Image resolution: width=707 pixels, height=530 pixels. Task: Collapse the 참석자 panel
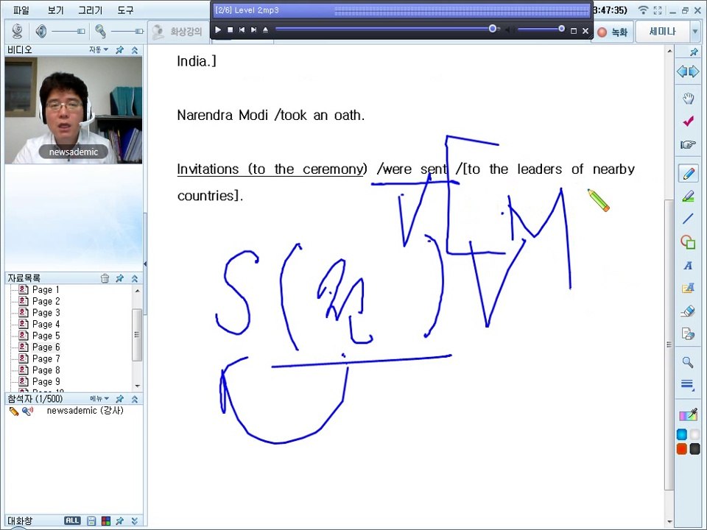pyautogui.click(x=134, y=399)
